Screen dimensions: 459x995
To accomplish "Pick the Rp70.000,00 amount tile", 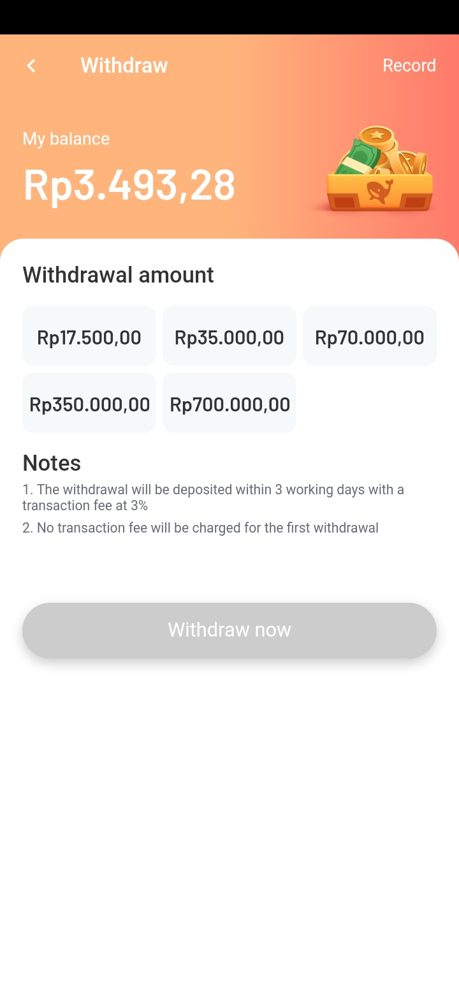I will (x=370, y=336).
